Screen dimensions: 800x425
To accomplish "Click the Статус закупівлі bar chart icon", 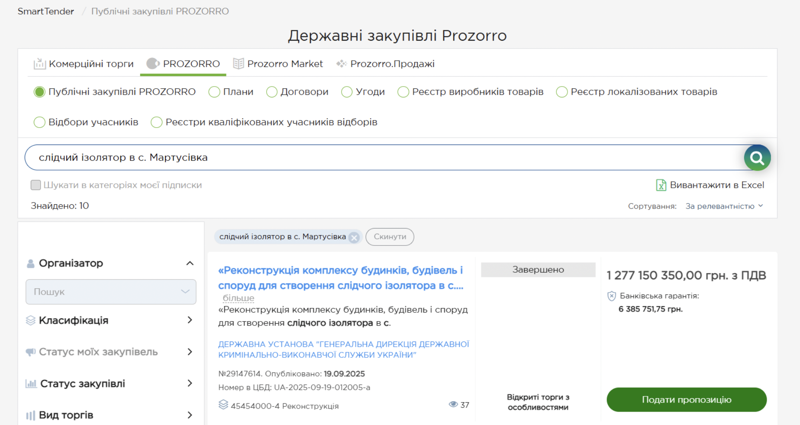I will click(x=31, y=383).
